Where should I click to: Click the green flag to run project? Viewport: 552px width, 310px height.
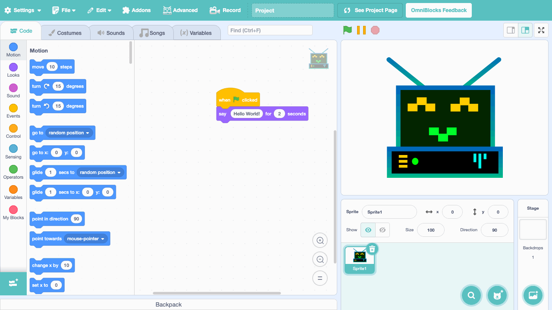pyautogui.click(x=348, y=30)
